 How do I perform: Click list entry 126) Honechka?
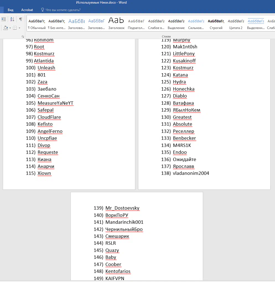click(178, 89)
